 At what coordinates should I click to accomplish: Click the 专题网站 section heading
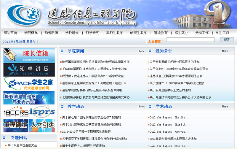pyautogui.click(x=19, y=138)
